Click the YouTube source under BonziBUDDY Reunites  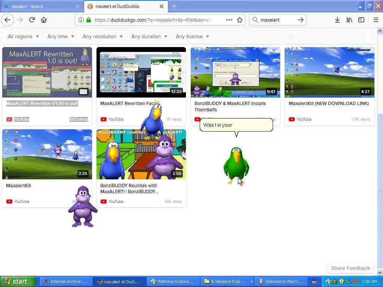[112, 201]
